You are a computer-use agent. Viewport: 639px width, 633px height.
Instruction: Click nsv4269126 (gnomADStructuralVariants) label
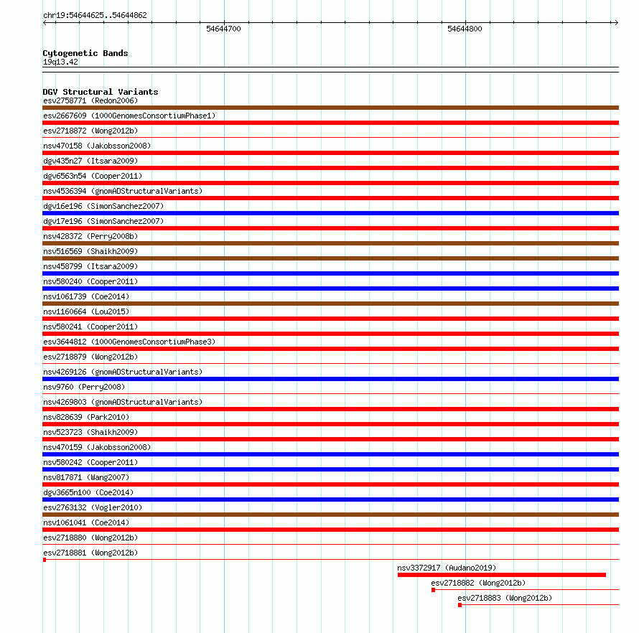point(123,372)
